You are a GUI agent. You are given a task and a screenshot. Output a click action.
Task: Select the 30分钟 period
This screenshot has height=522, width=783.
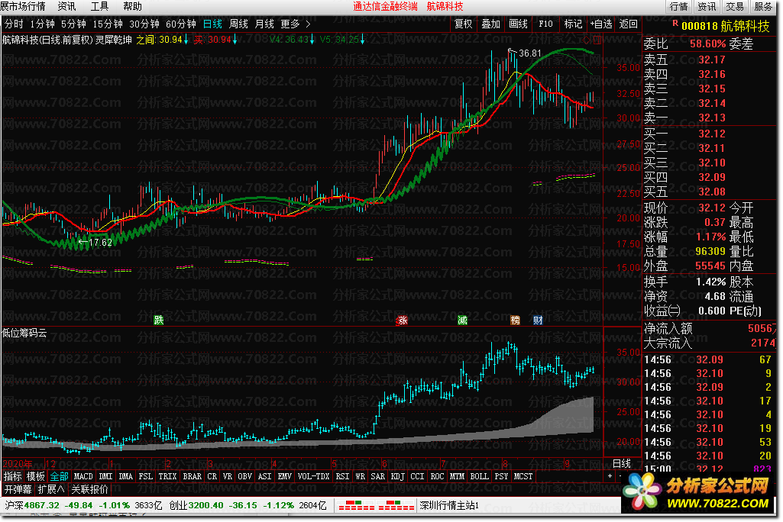144,24
